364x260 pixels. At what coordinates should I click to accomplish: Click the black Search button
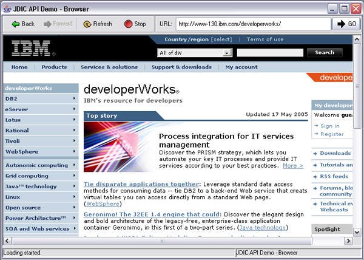point(325,52)
